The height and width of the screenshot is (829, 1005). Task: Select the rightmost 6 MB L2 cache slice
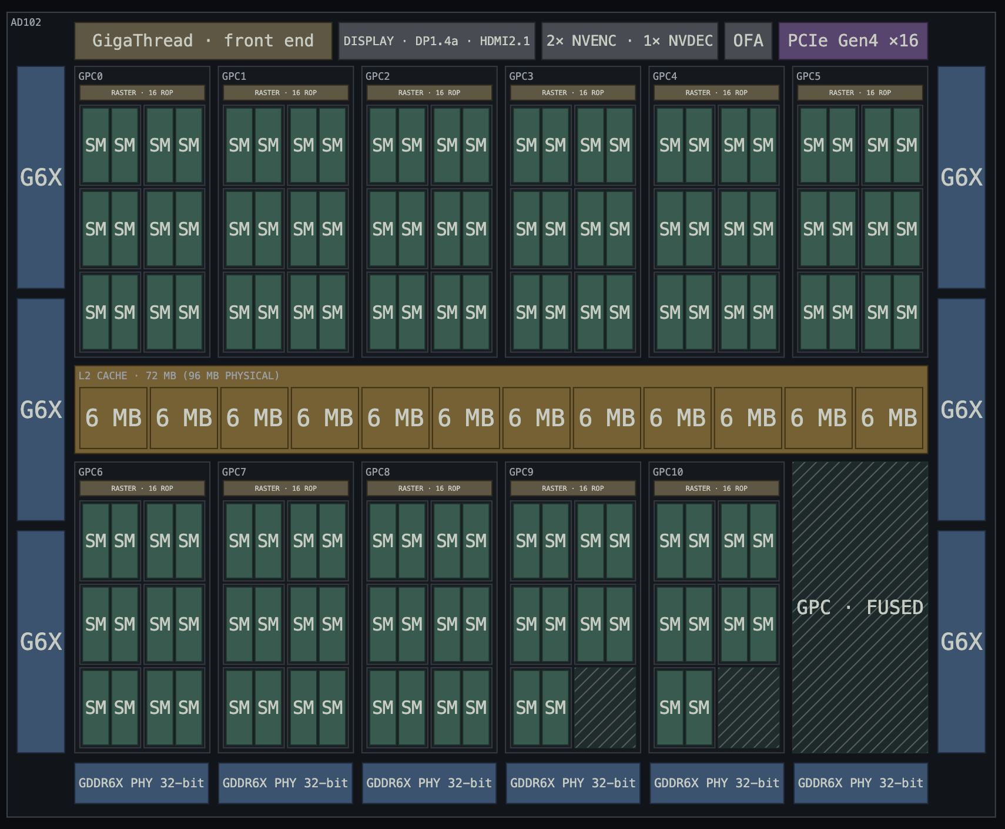pos(889,418)
